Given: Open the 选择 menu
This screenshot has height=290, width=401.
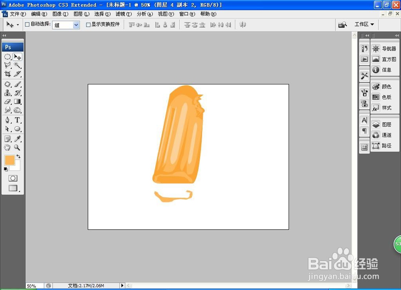Looking at the screenshot, I should (103, 14).
